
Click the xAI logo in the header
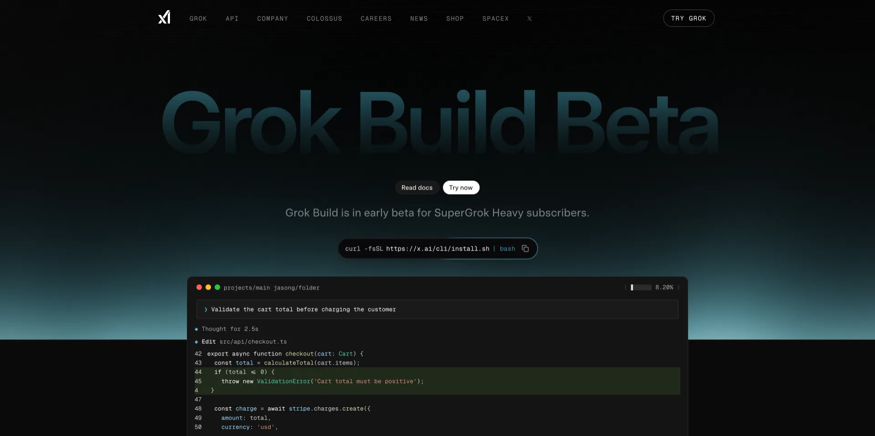(164, 17)
